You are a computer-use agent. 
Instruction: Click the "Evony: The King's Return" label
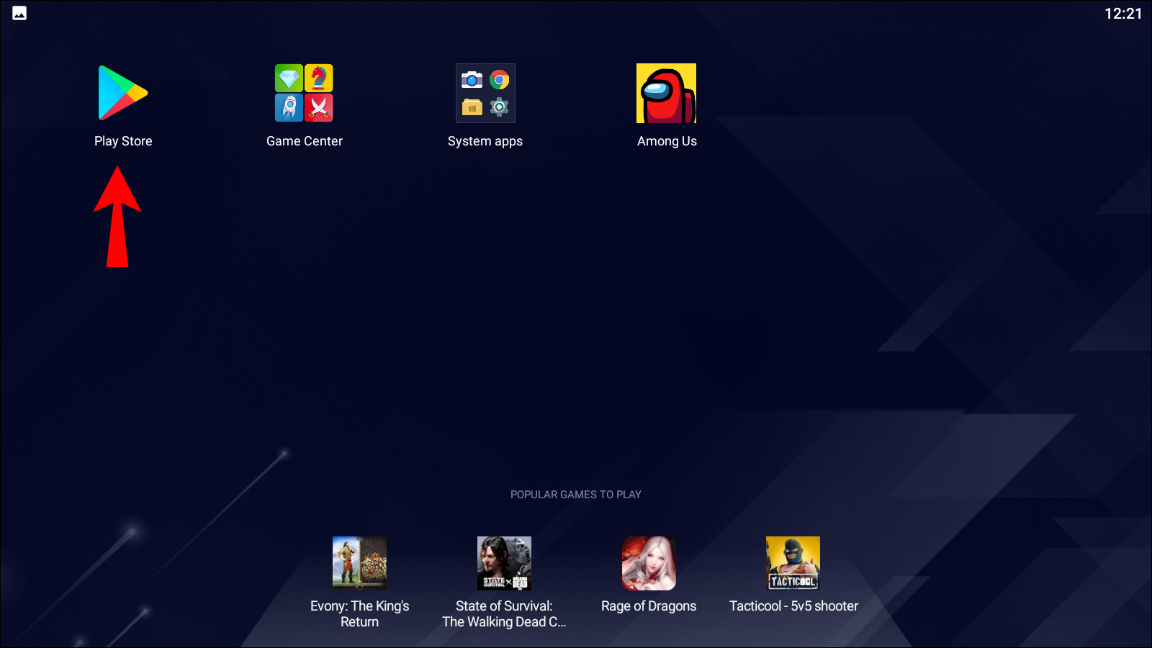(359, 614)
